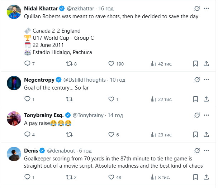The image size is (218, 188).
Task: Open the @denabout handle link
Action: [x=61, y=151]
